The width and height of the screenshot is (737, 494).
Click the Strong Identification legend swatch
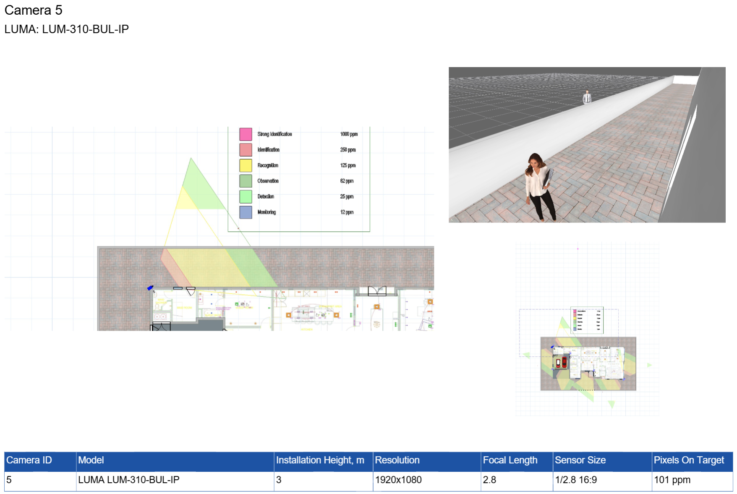coord(246,134)
